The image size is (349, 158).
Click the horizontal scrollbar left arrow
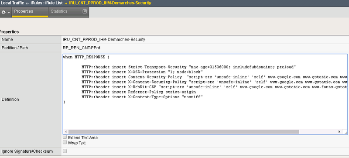66,132
